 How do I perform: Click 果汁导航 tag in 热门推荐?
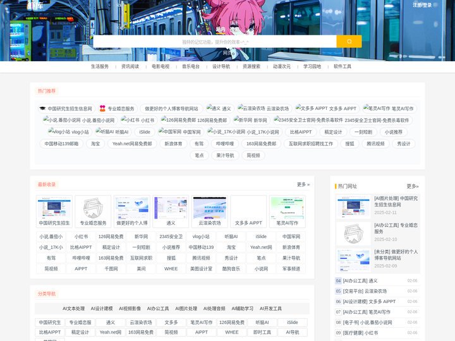(225, 155)
